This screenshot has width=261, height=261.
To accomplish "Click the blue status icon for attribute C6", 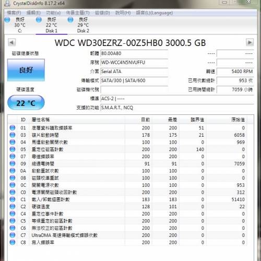I will (x=13, y=228).
